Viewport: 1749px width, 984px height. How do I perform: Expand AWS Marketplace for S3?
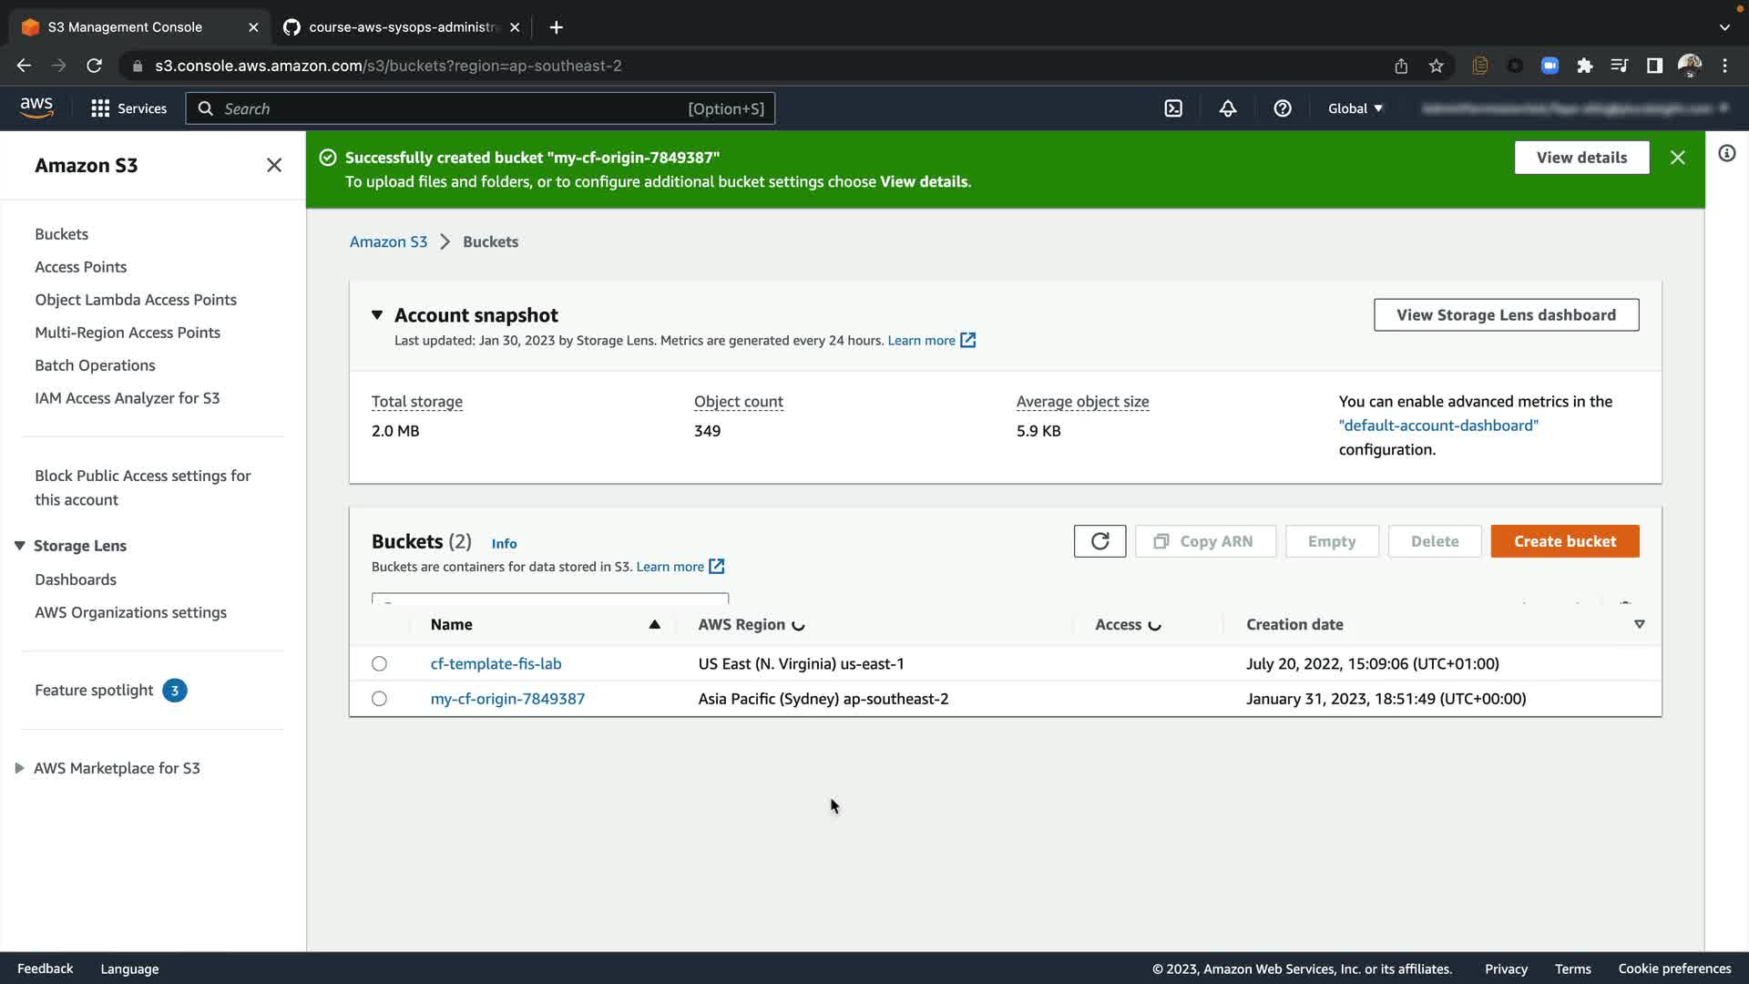[19, 768]
